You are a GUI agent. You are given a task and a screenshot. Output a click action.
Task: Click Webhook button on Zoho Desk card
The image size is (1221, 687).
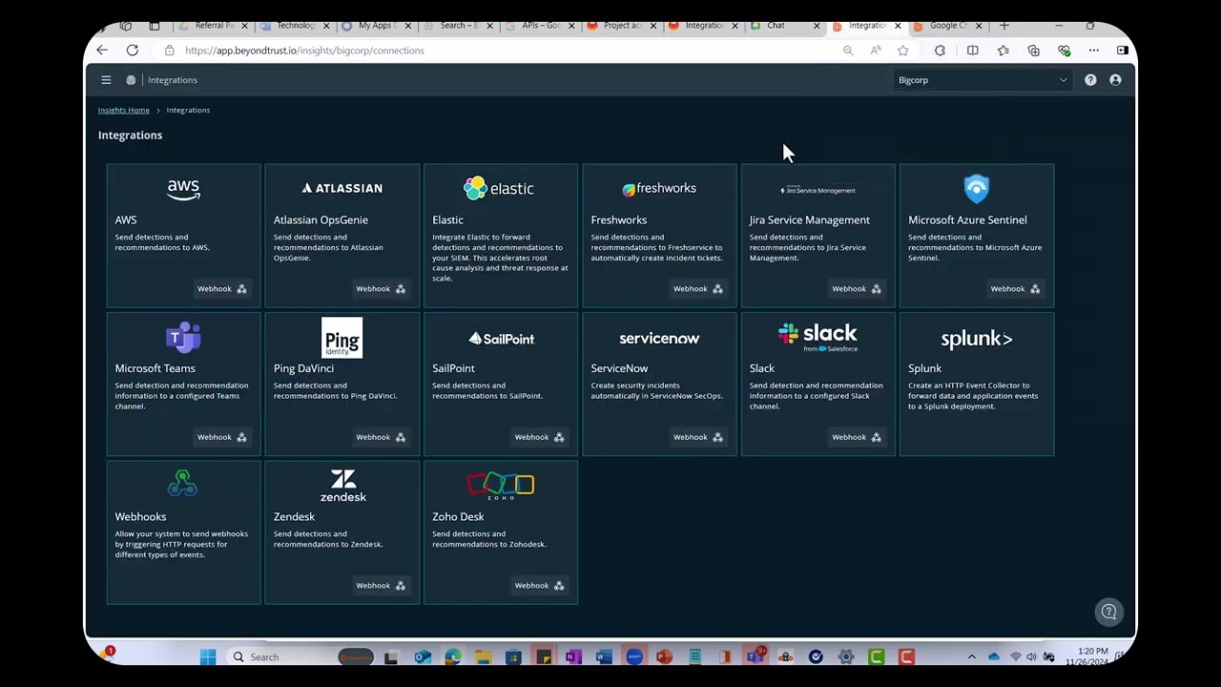tap(539, 586)
